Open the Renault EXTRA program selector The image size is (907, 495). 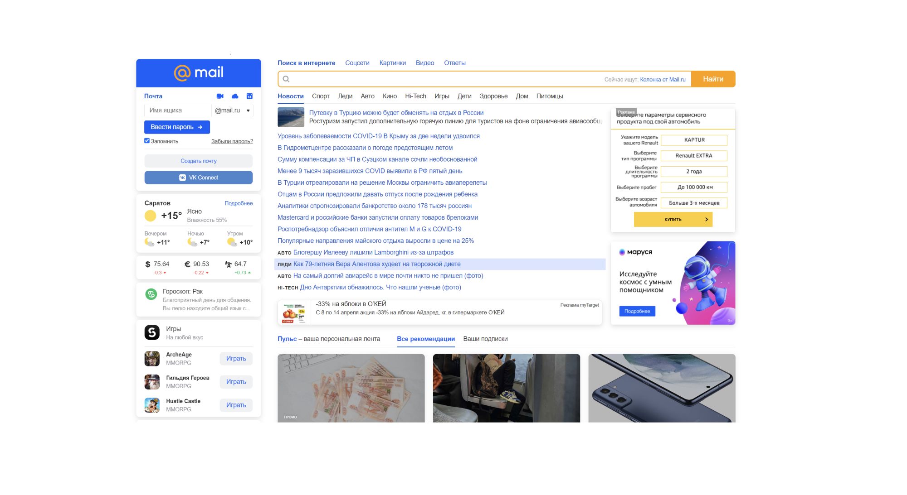tap(694, 156)
